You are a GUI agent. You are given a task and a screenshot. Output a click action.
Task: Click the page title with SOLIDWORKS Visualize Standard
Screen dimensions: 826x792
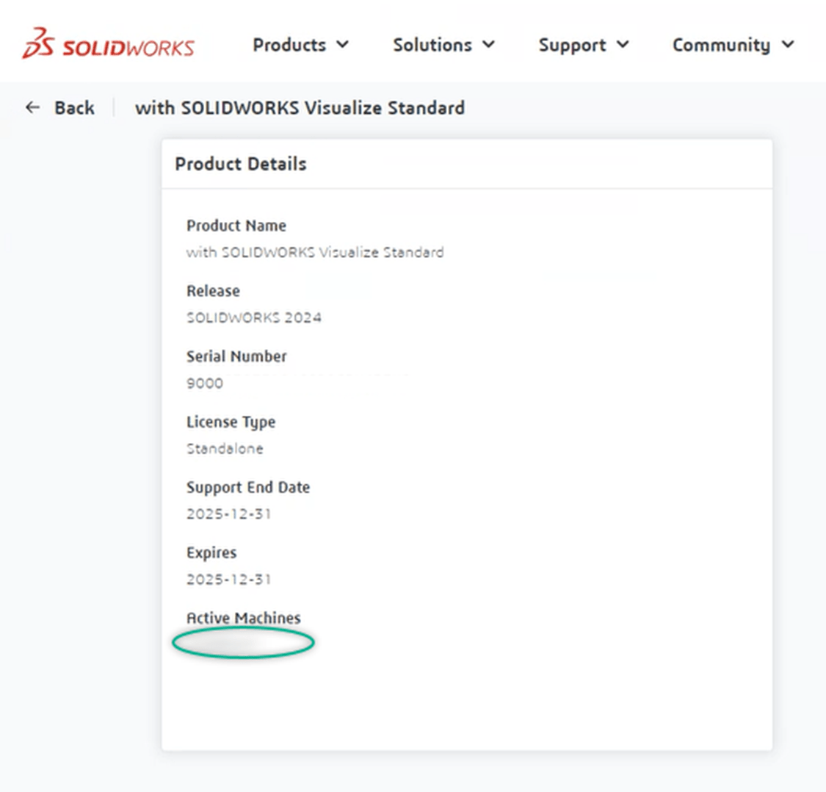coord(300,107)
